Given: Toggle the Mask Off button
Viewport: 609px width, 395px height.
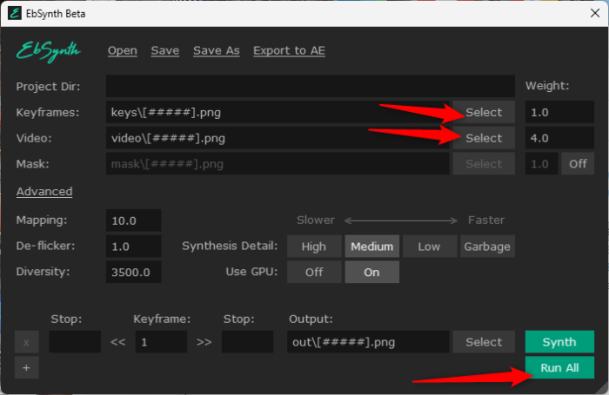Looking at the screenshot, I should pyautogui.click(x=577, y=164).
